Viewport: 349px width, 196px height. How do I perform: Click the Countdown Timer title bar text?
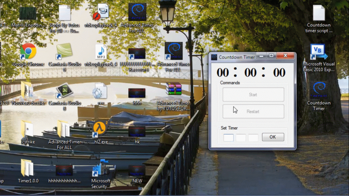[x=237, y=57]
